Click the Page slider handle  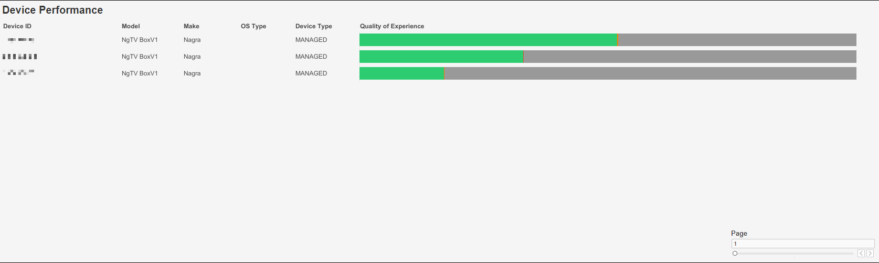pos(735,254)
